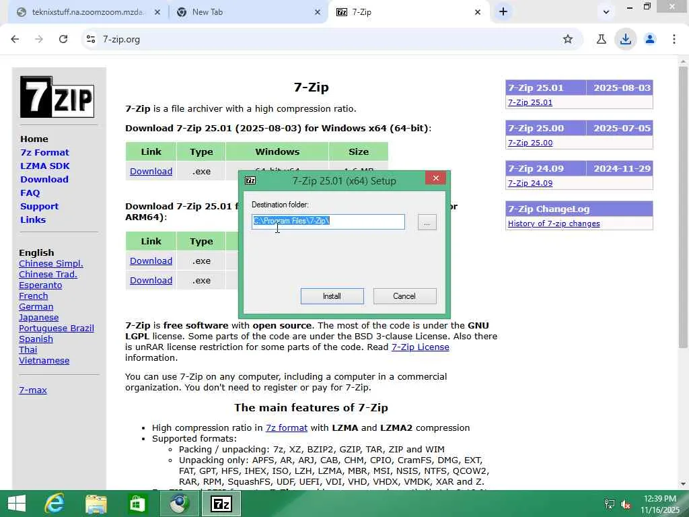Reload the 7-zip.org page
The height and width of the screenshot is (517, 689).
point(63,39)
